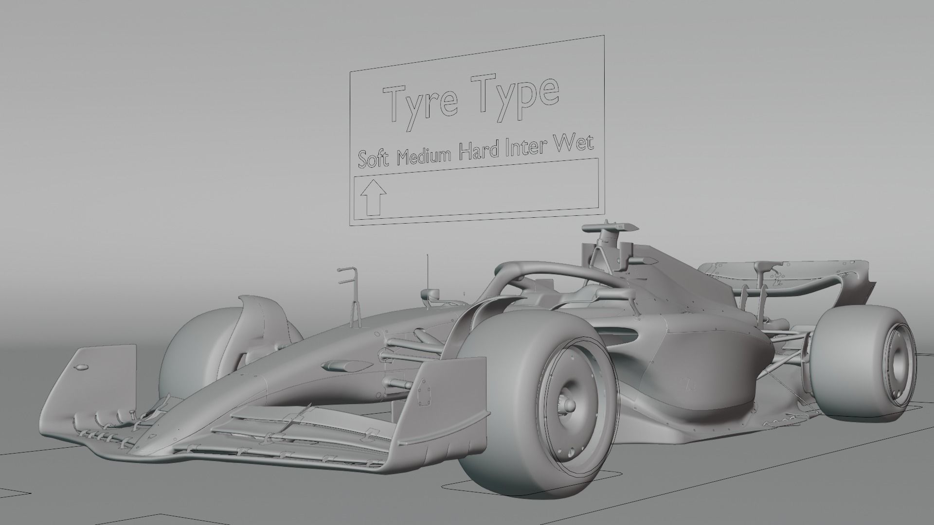
Task: Click the tyre selector slider track box
Action: click(x=475, y=188)
